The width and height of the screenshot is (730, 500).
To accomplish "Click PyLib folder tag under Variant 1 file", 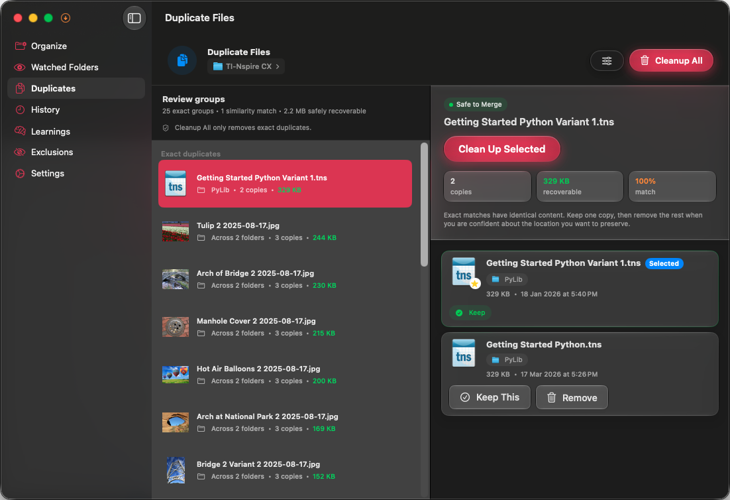I will point(507,280).
